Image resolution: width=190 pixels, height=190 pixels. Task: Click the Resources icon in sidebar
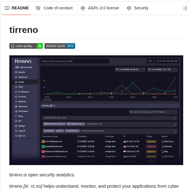(16, 107)
